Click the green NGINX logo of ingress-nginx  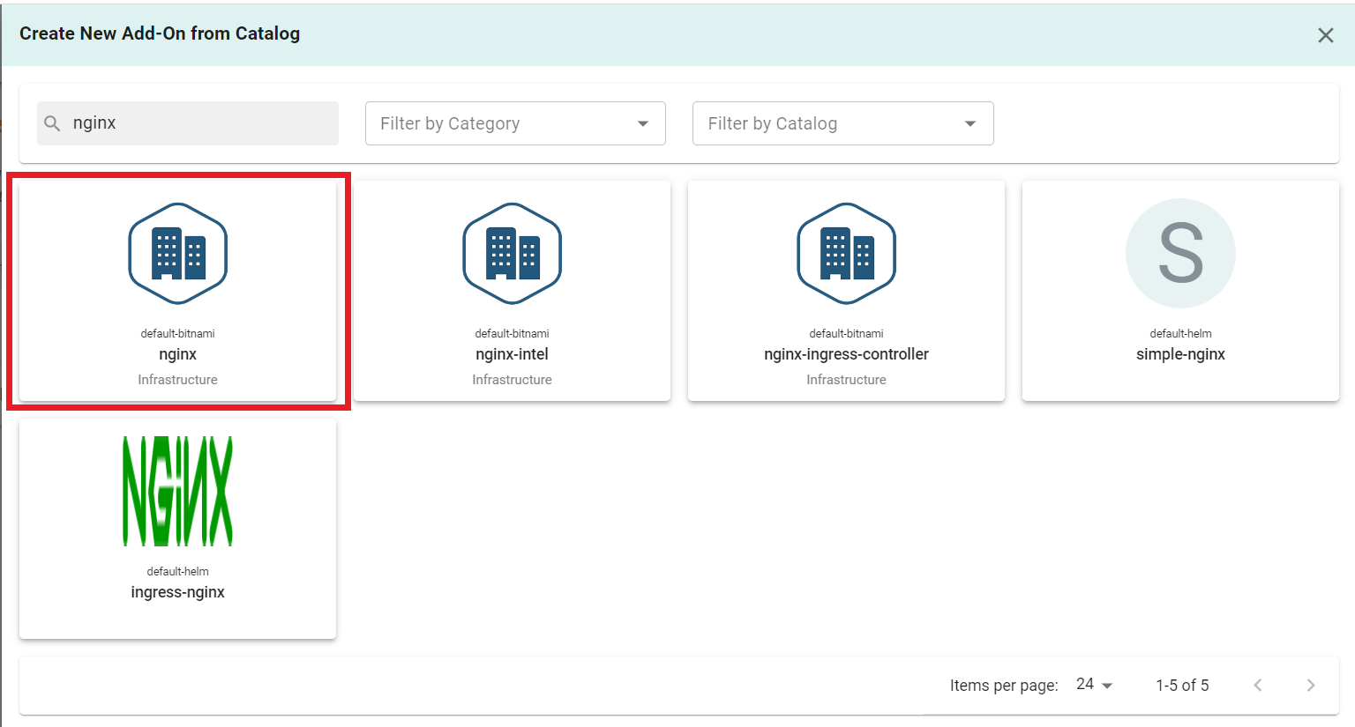[x=178, y=491]
